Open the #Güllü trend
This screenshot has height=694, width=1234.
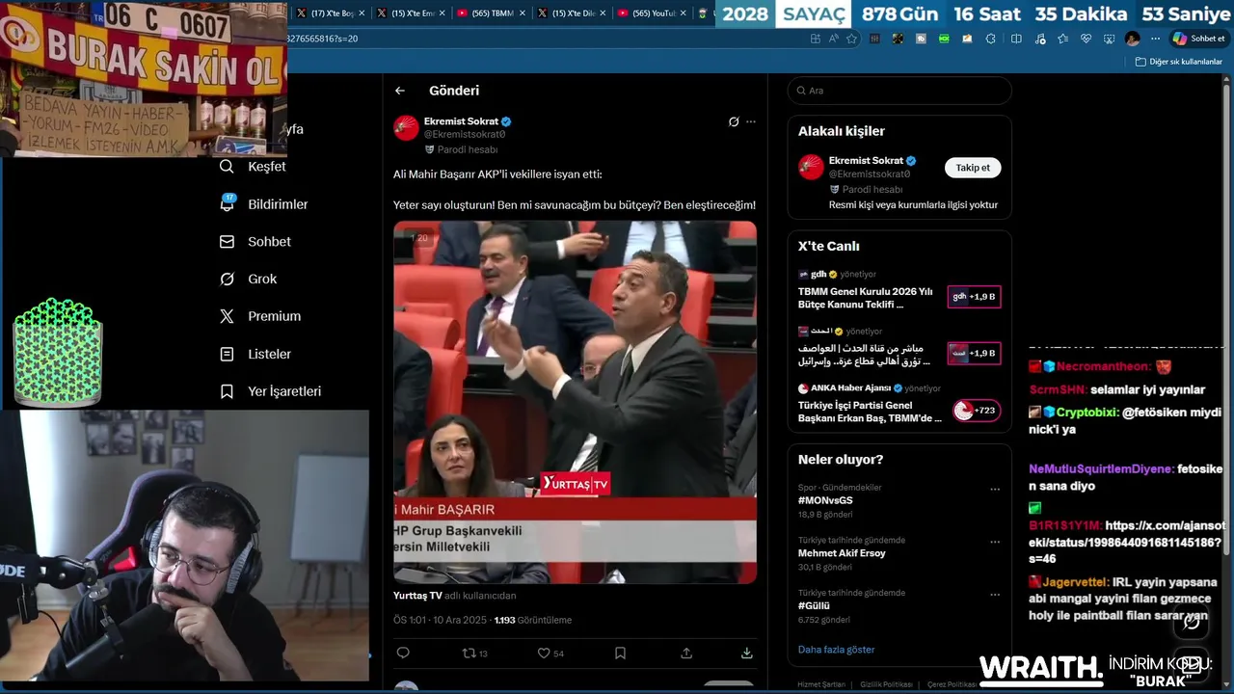click(814, 605)
